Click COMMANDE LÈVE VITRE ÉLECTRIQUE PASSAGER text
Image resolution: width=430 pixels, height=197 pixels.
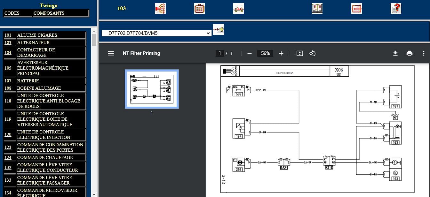point(45,180)
